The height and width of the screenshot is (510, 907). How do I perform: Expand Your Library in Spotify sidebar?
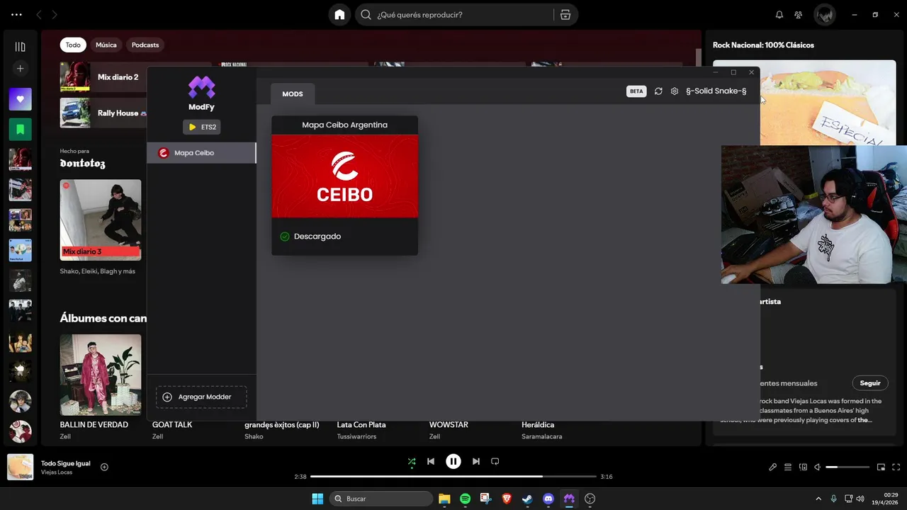click(x=20, y=47)
